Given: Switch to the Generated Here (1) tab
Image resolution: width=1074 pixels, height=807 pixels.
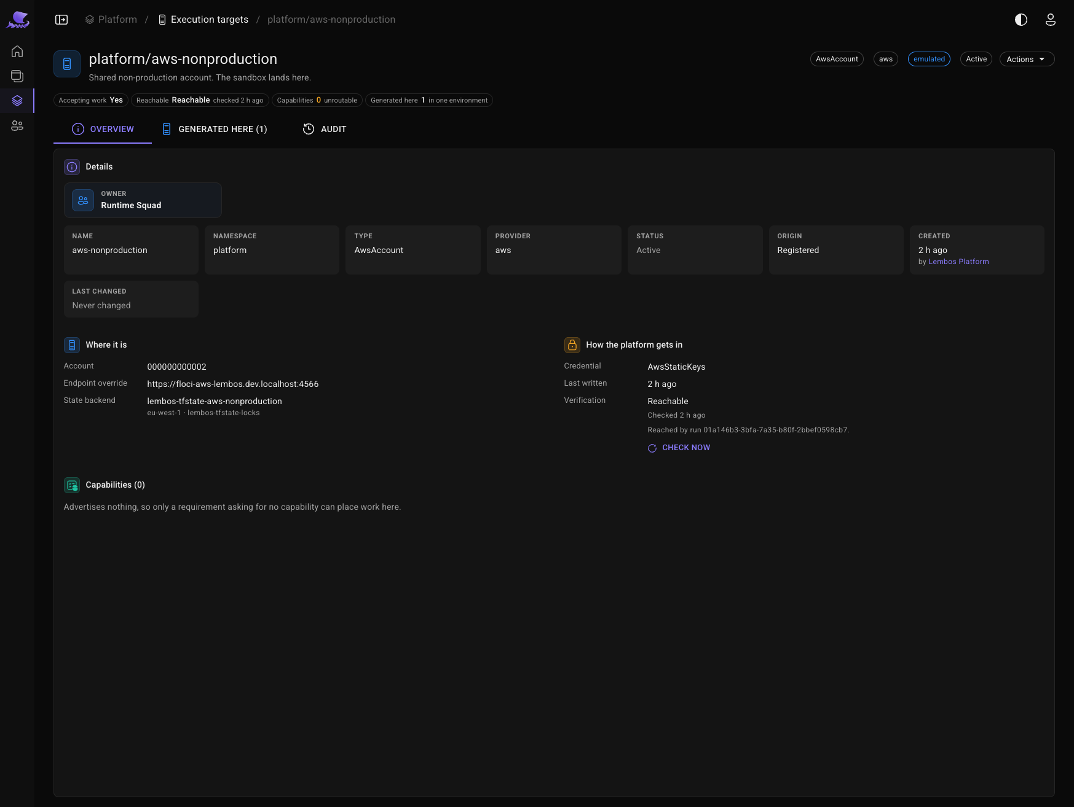Looking at the screenshot, I should [215, 129].
